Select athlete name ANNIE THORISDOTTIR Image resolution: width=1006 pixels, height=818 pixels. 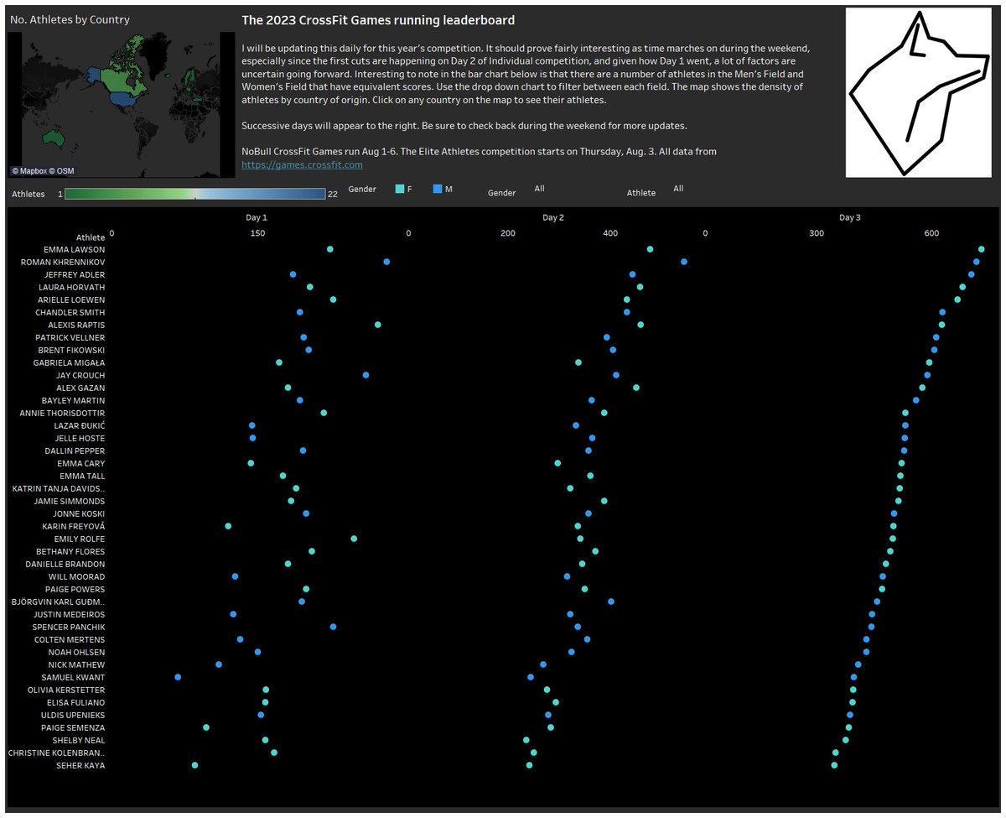63,413
